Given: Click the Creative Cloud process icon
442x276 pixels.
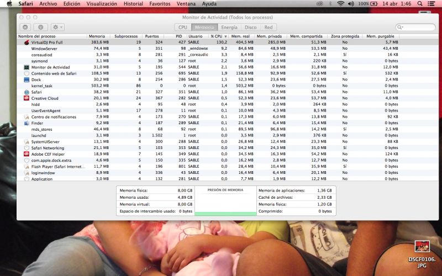Looking at the screenshot, I should click(27, 98).
